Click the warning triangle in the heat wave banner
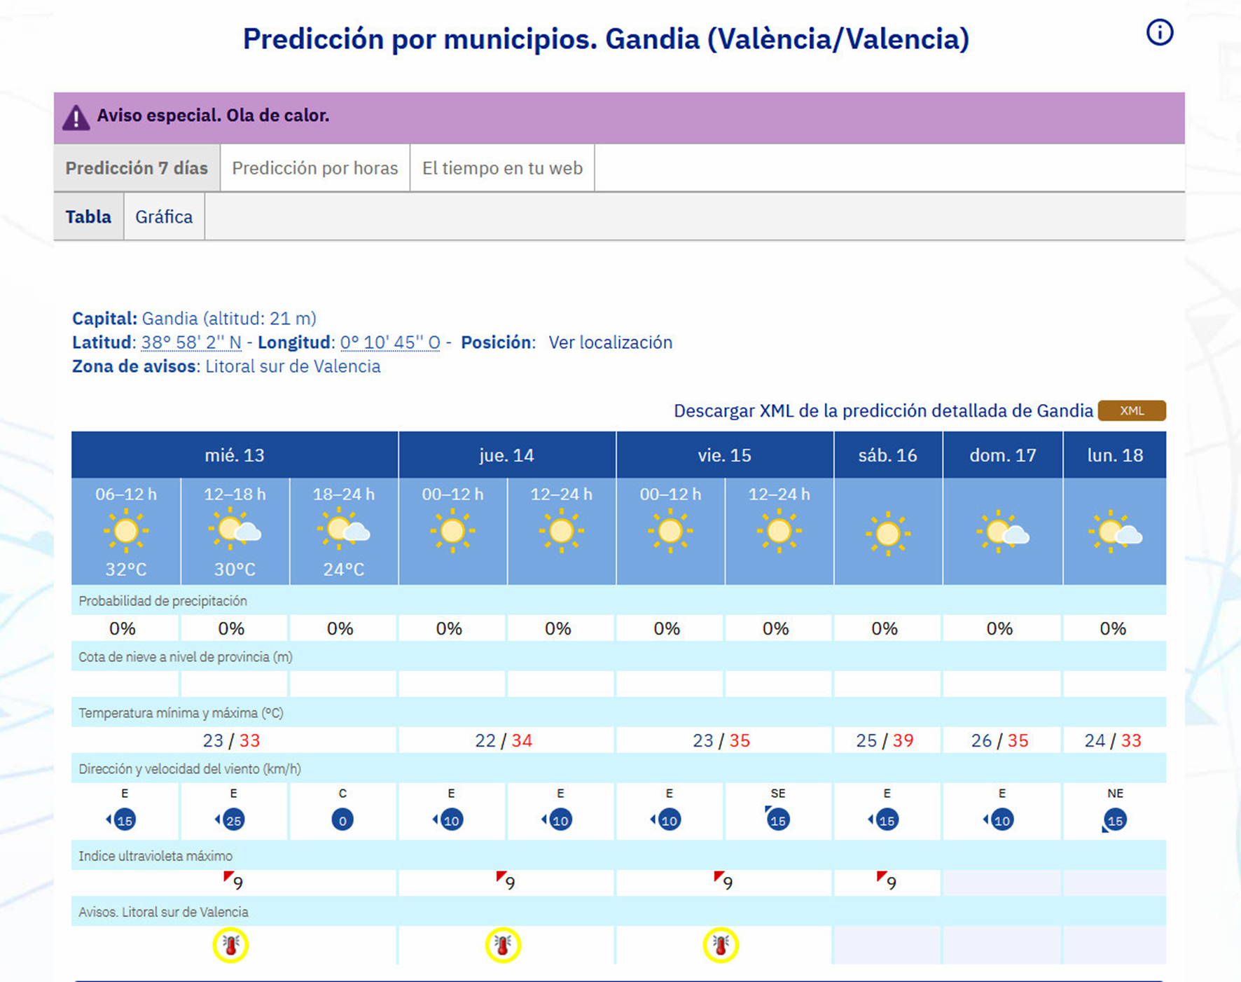 [x=76, y=118]
